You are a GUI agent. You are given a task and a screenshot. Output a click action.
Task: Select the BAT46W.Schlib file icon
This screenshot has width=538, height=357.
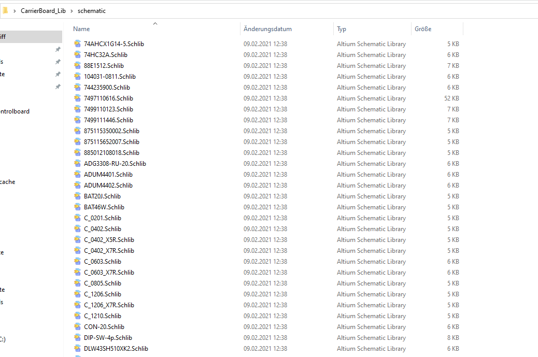pyautogui.click(x=78, y=207)
